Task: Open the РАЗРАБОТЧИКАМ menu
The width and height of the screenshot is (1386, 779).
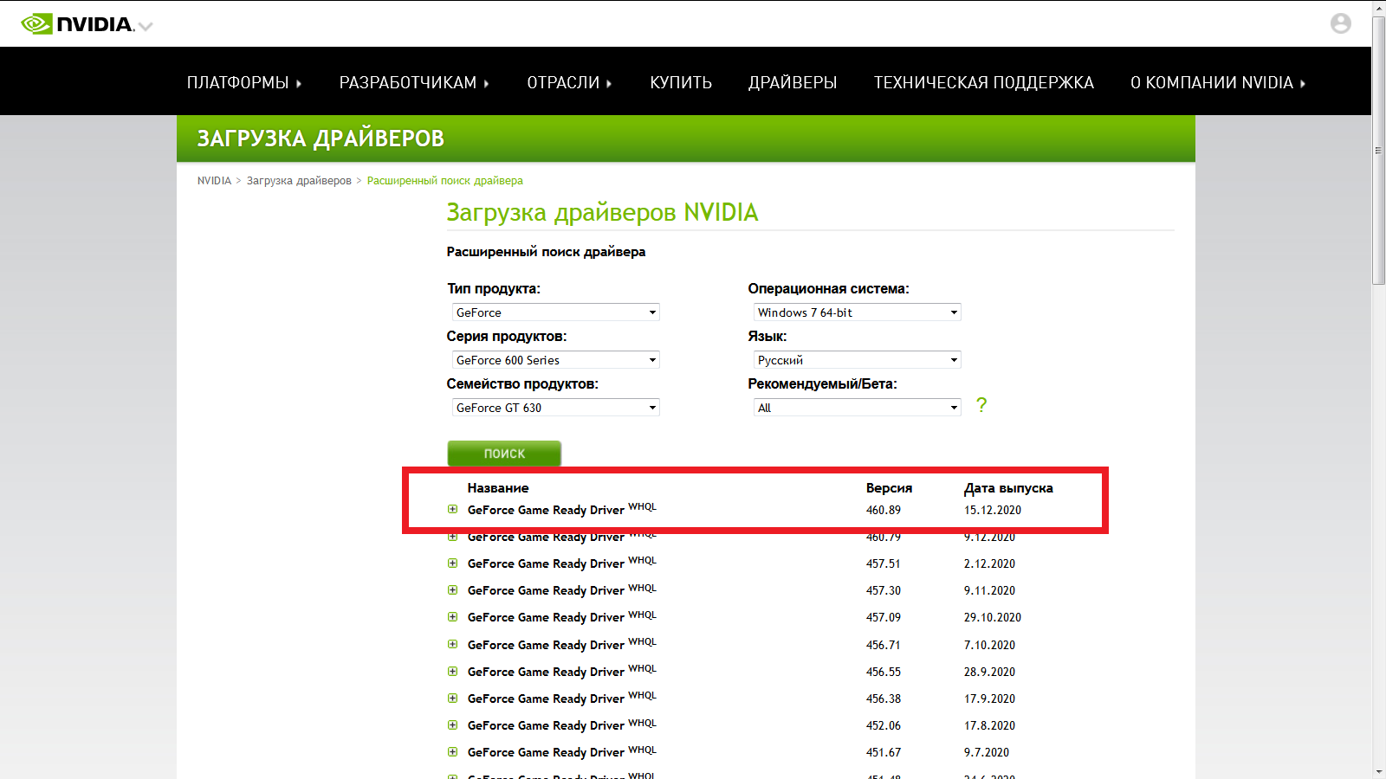Action: [414, 82]
